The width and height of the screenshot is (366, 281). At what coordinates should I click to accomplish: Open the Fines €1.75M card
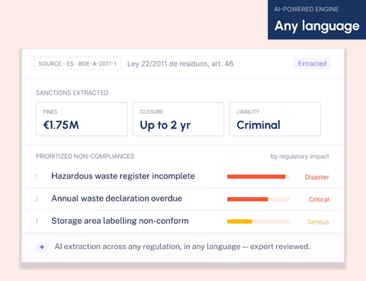click(82, 119)
